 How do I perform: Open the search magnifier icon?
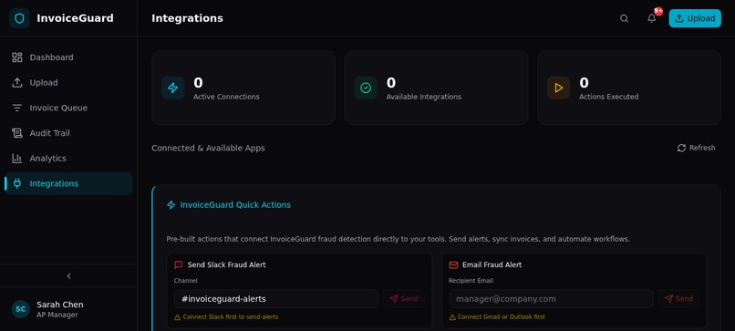pyautogui.click(x=624, y=18)
